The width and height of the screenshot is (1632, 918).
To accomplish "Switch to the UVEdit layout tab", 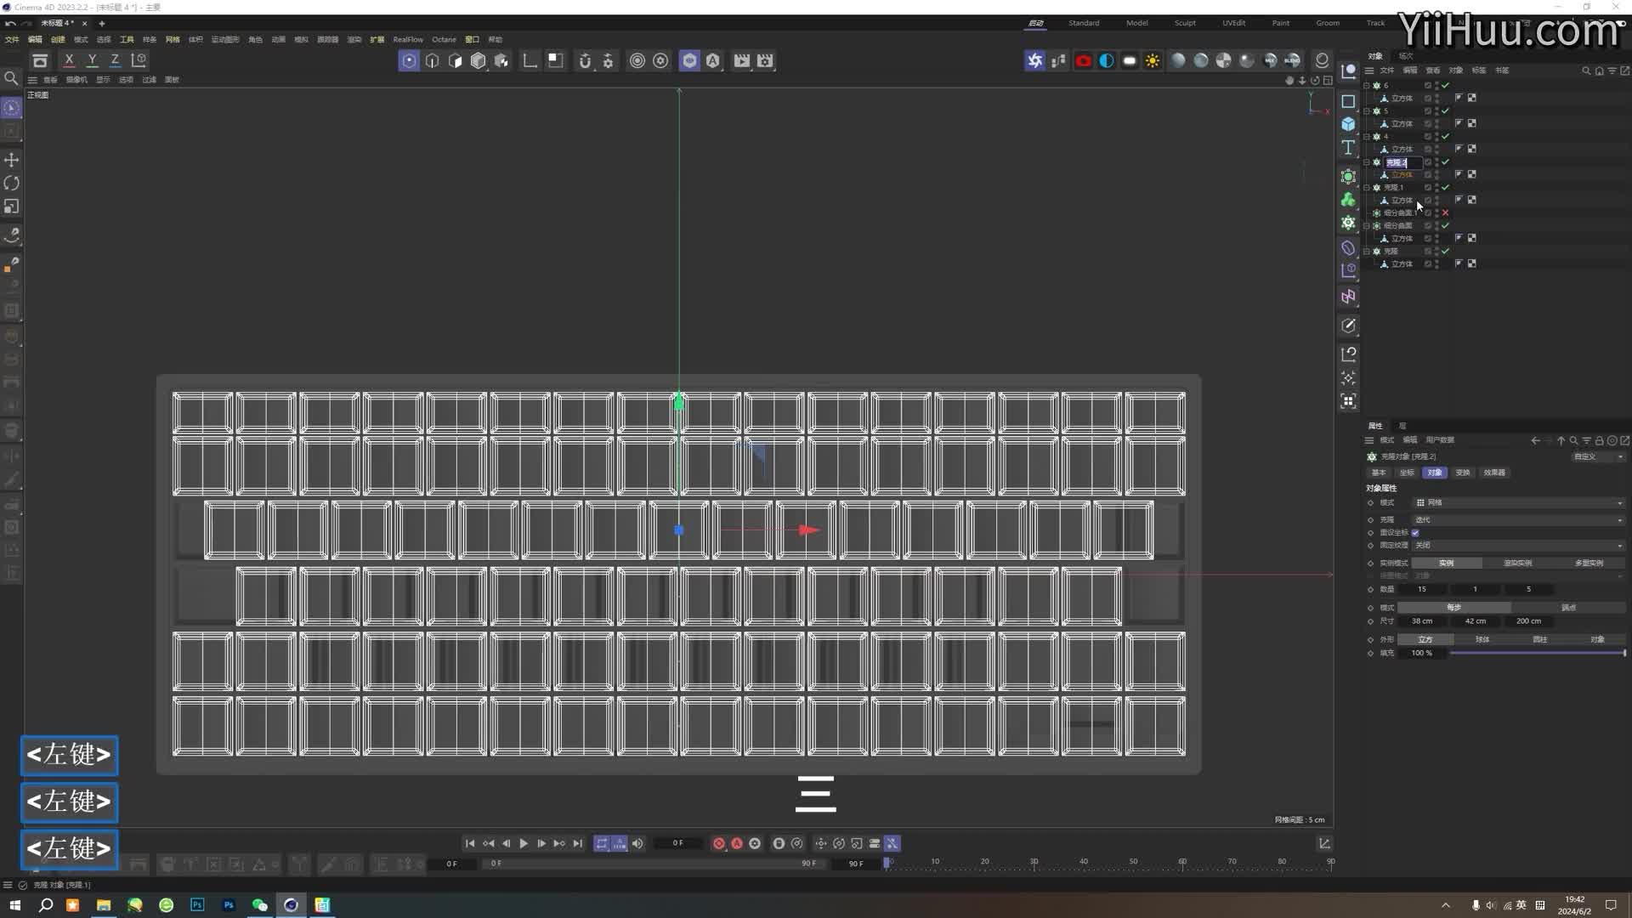I will coord(1234,23).
